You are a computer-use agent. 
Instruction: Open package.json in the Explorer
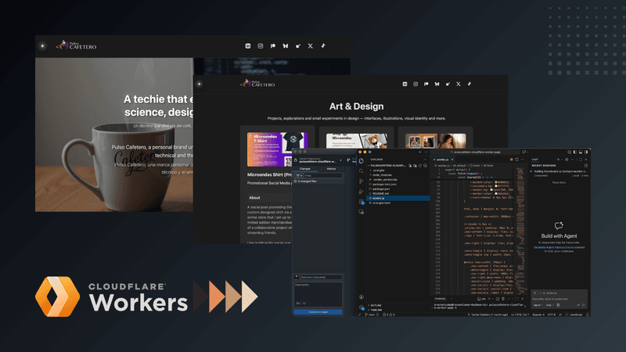381,189
